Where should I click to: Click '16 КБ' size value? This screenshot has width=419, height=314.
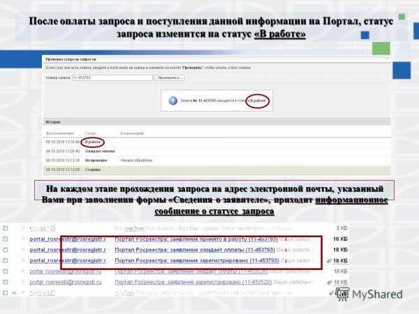(340, 239)
